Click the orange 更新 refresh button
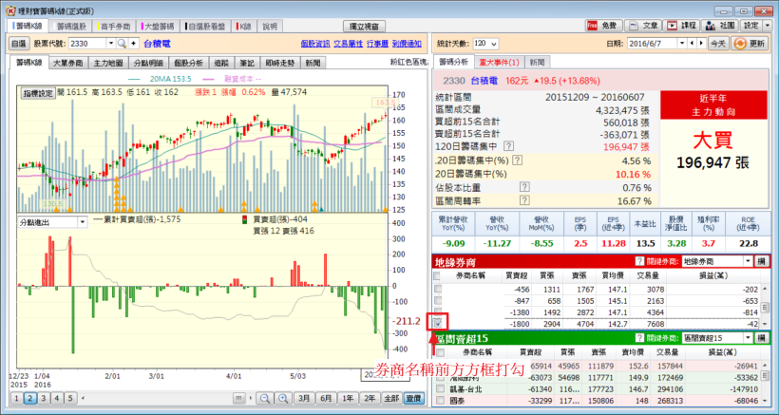779x415 pixels. 750,44
